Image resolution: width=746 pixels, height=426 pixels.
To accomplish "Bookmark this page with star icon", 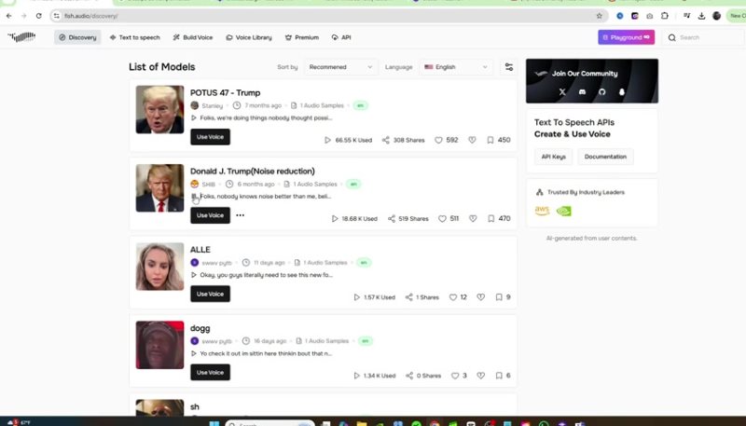I will (599, 16).
